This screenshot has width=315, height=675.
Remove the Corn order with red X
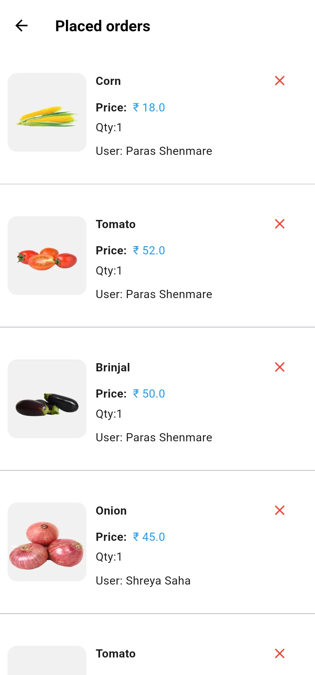tap(279, 81)
